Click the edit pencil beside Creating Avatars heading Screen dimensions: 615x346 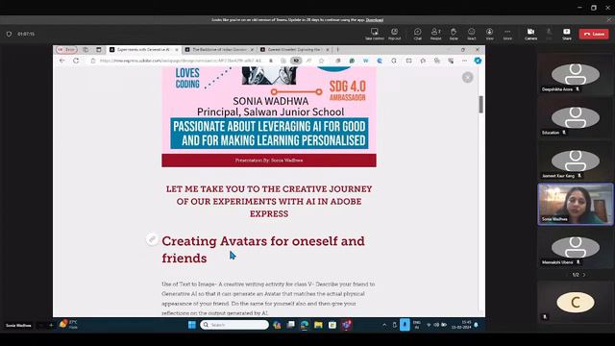(152, 239)
